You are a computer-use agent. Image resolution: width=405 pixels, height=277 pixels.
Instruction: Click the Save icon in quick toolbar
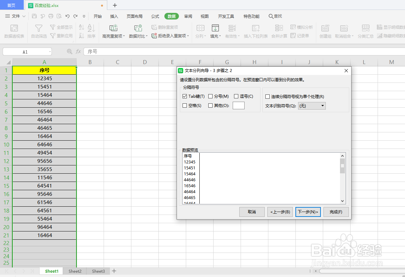34,16
